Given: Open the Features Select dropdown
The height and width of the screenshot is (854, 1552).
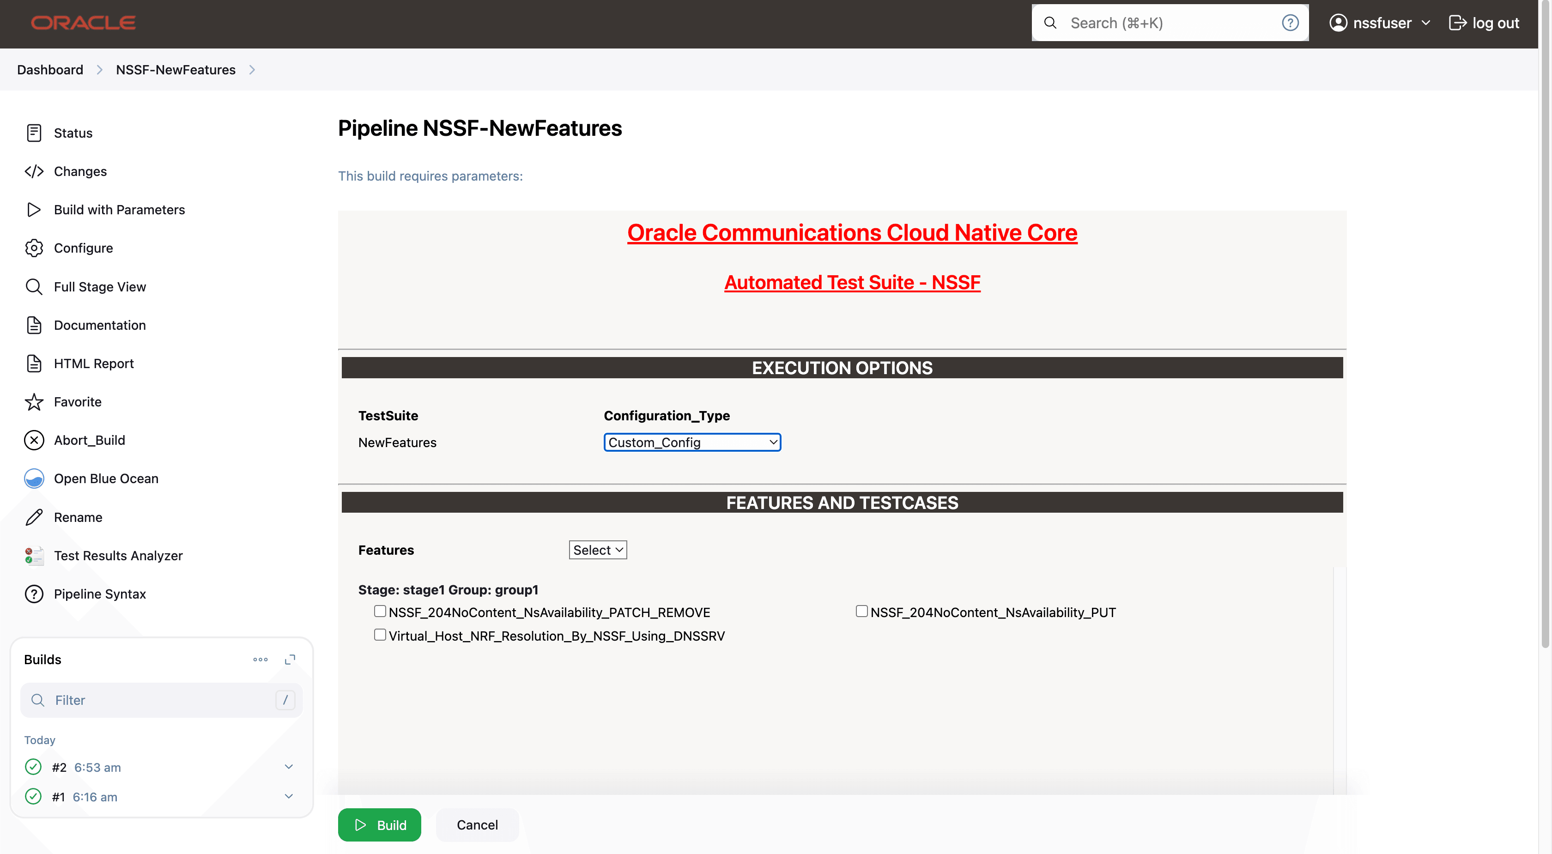Looking at the screenshot, I should pyautogui.click(x=597, y=549).
